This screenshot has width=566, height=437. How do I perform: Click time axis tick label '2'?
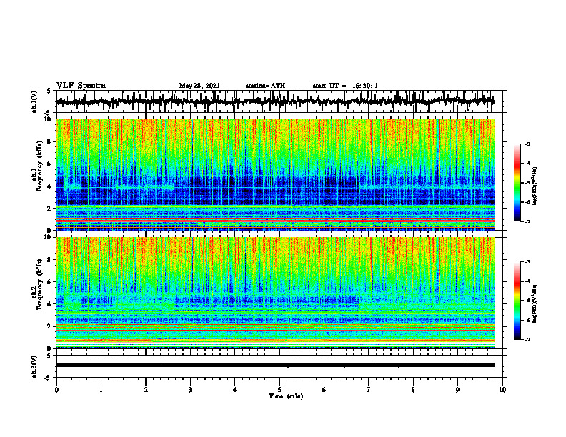pos(146,390)
